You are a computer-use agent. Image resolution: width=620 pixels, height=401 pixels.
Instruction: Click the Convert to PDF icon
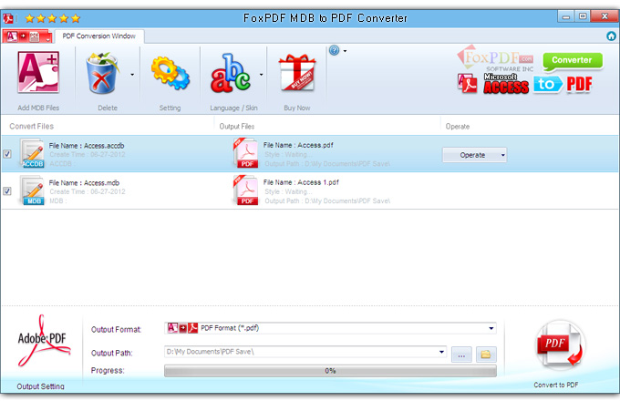click(x=561, y=345)
